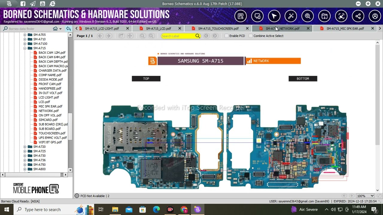Close the SM-A715_LCD.pdf tab
This screenshot has height=215, width=383.
pos(180,29)
